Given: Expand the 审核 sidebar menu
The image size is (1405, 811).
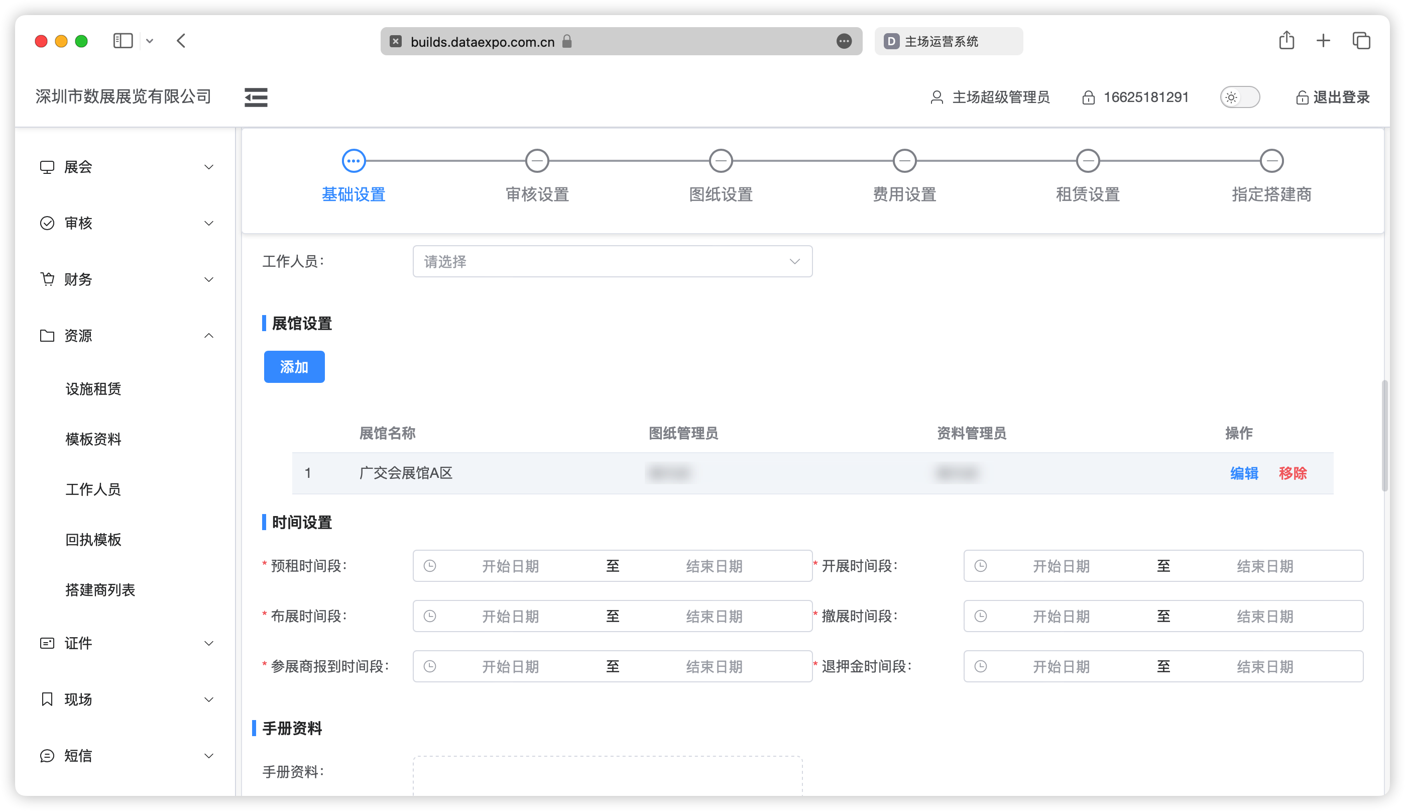Looking at the screenshot, I should click(127, 223).
